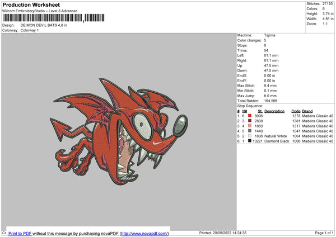
Task: Click the Width value 4.81 in
Action: pos(328,19)
